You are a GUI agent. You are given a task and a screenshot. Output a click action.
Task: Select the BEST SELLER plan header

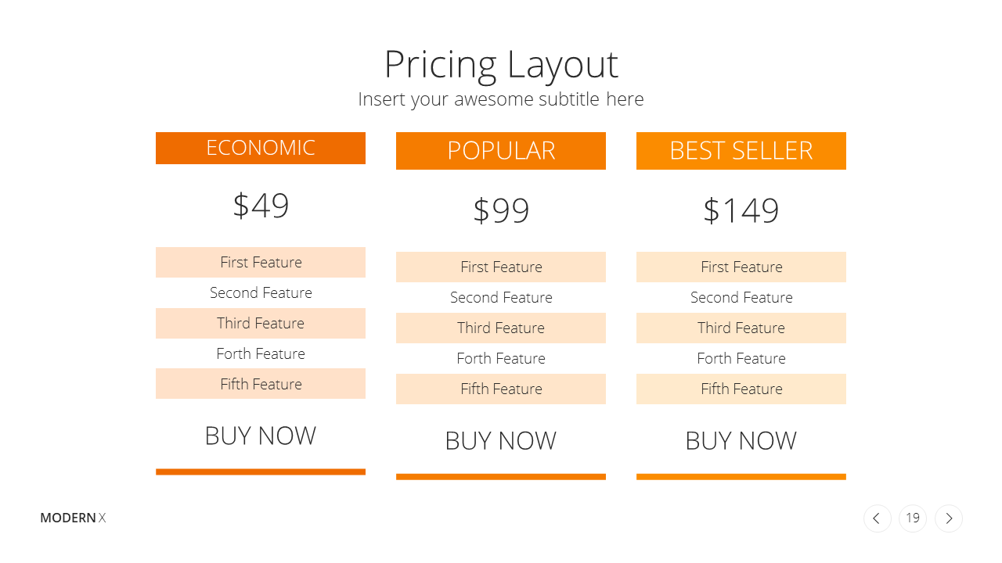(x=741, y=151)
